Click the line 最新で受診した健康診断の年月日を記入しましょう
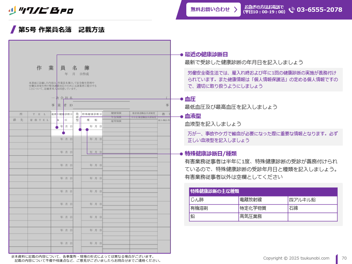 [244, 62]
